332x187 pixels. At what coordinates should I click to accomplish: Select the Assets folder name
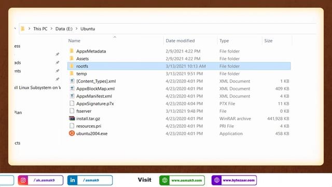click(82, 59)
